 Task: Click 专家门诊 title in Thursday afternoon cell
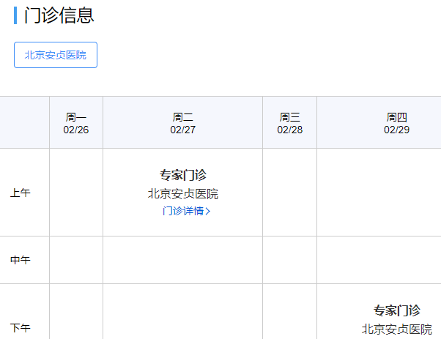coord(396,310)
